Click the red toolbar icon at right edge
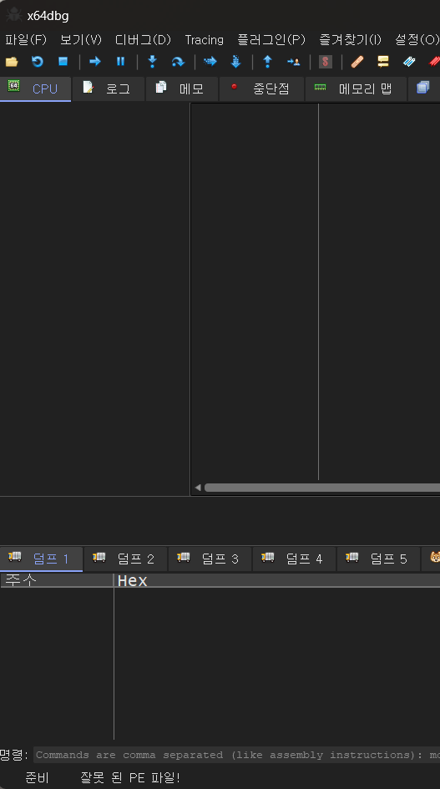 (x=434, y=62)
